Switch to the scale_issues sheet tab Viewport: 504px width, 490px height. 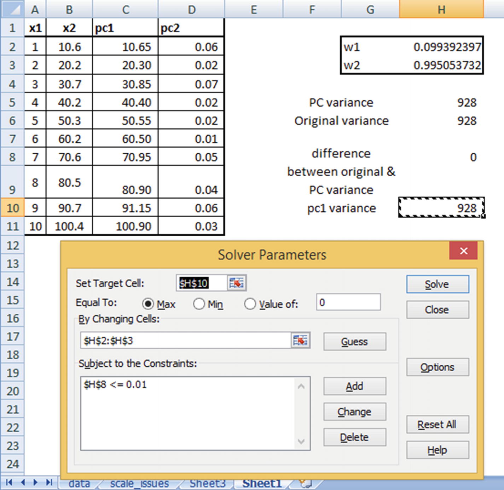139,483
